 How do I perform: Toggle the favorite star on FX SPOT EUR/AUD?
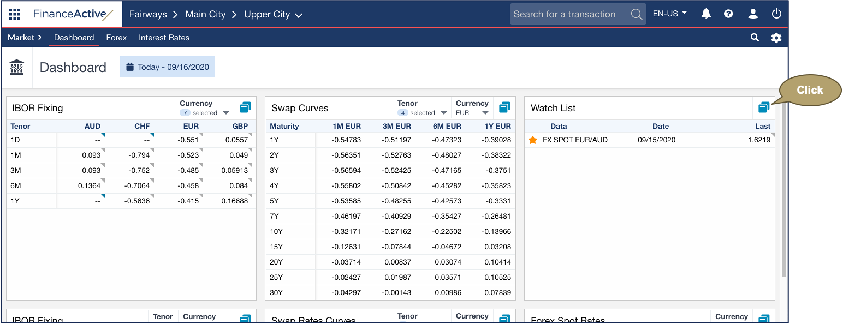[532, 140]
